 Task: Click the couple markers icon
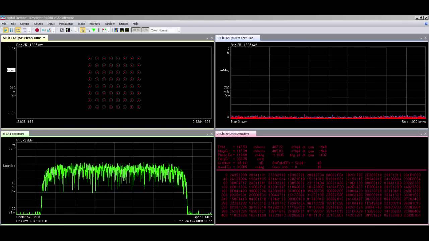[99, 30]
